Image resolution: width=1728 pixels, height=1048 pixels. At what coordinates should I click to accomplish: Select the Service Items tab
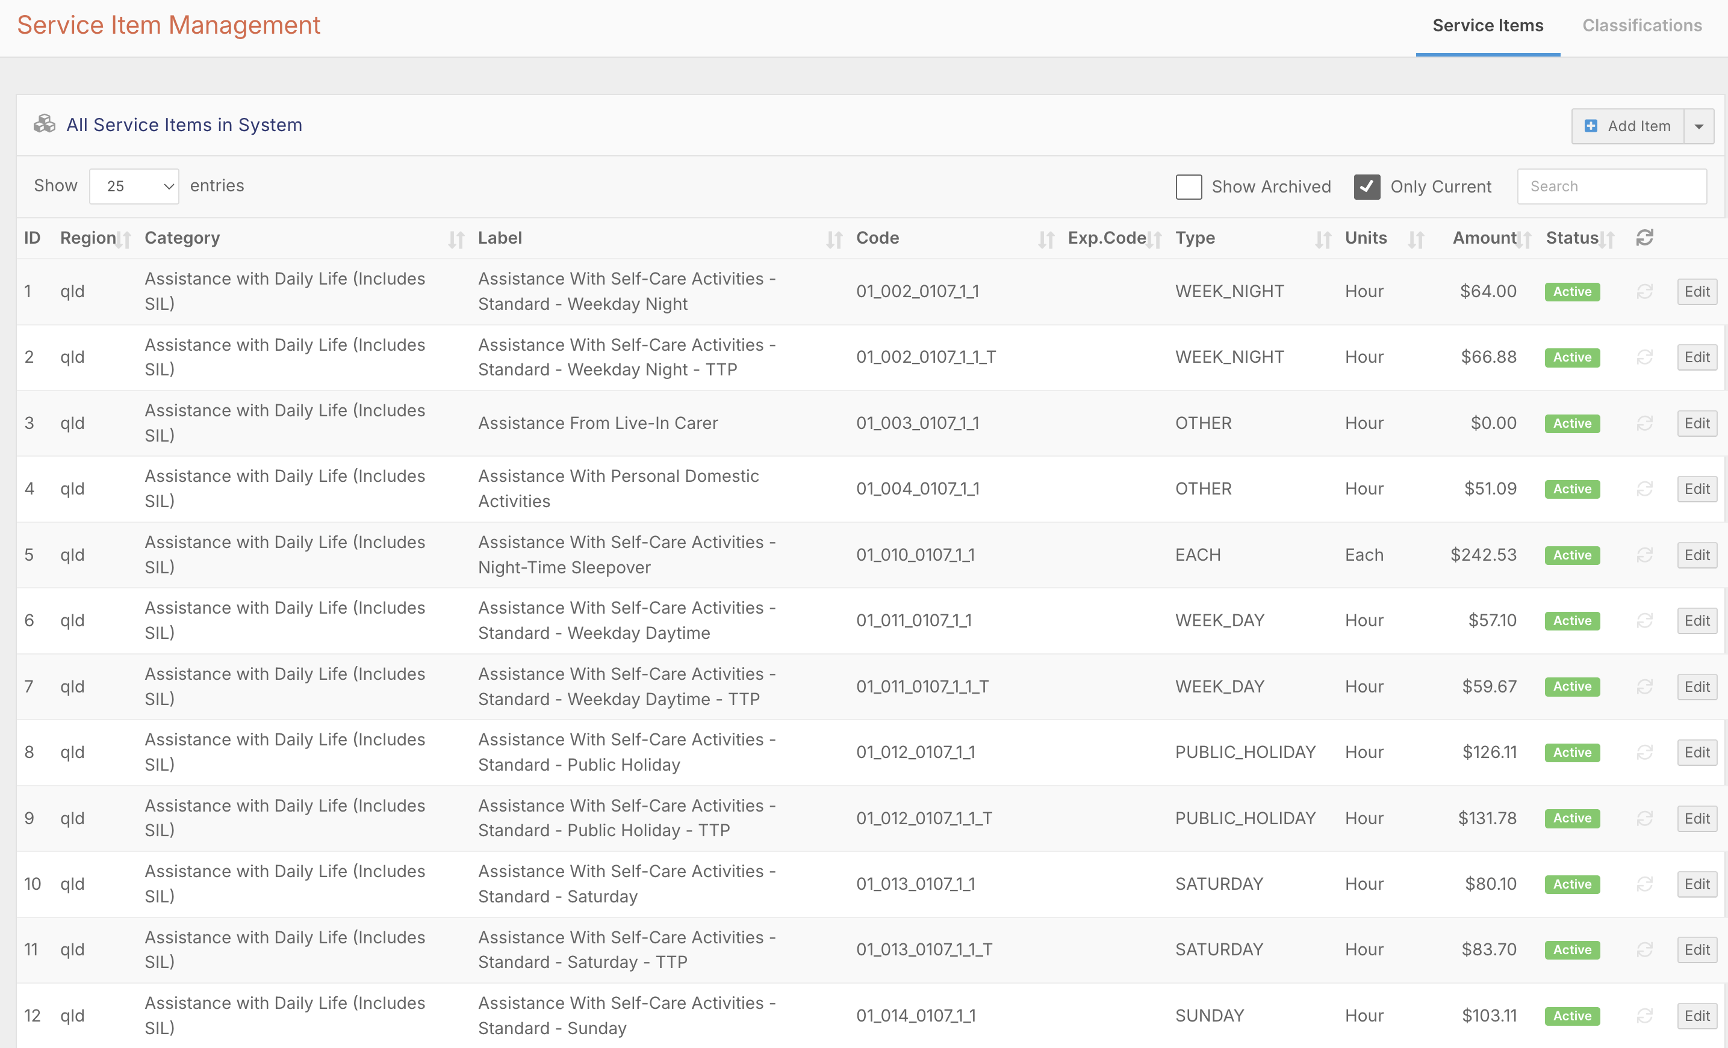[x=1487, y=26]
